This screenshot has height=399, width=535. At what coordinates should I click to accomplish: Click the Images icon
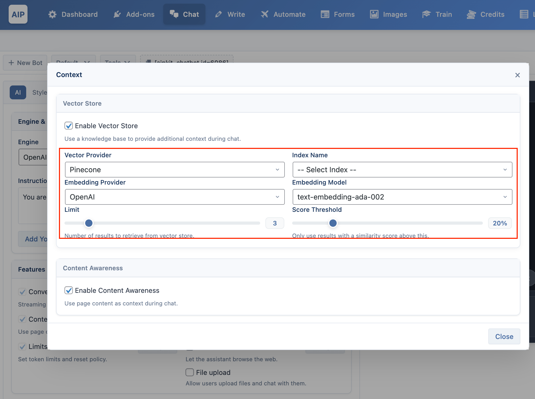pos(374,14)
